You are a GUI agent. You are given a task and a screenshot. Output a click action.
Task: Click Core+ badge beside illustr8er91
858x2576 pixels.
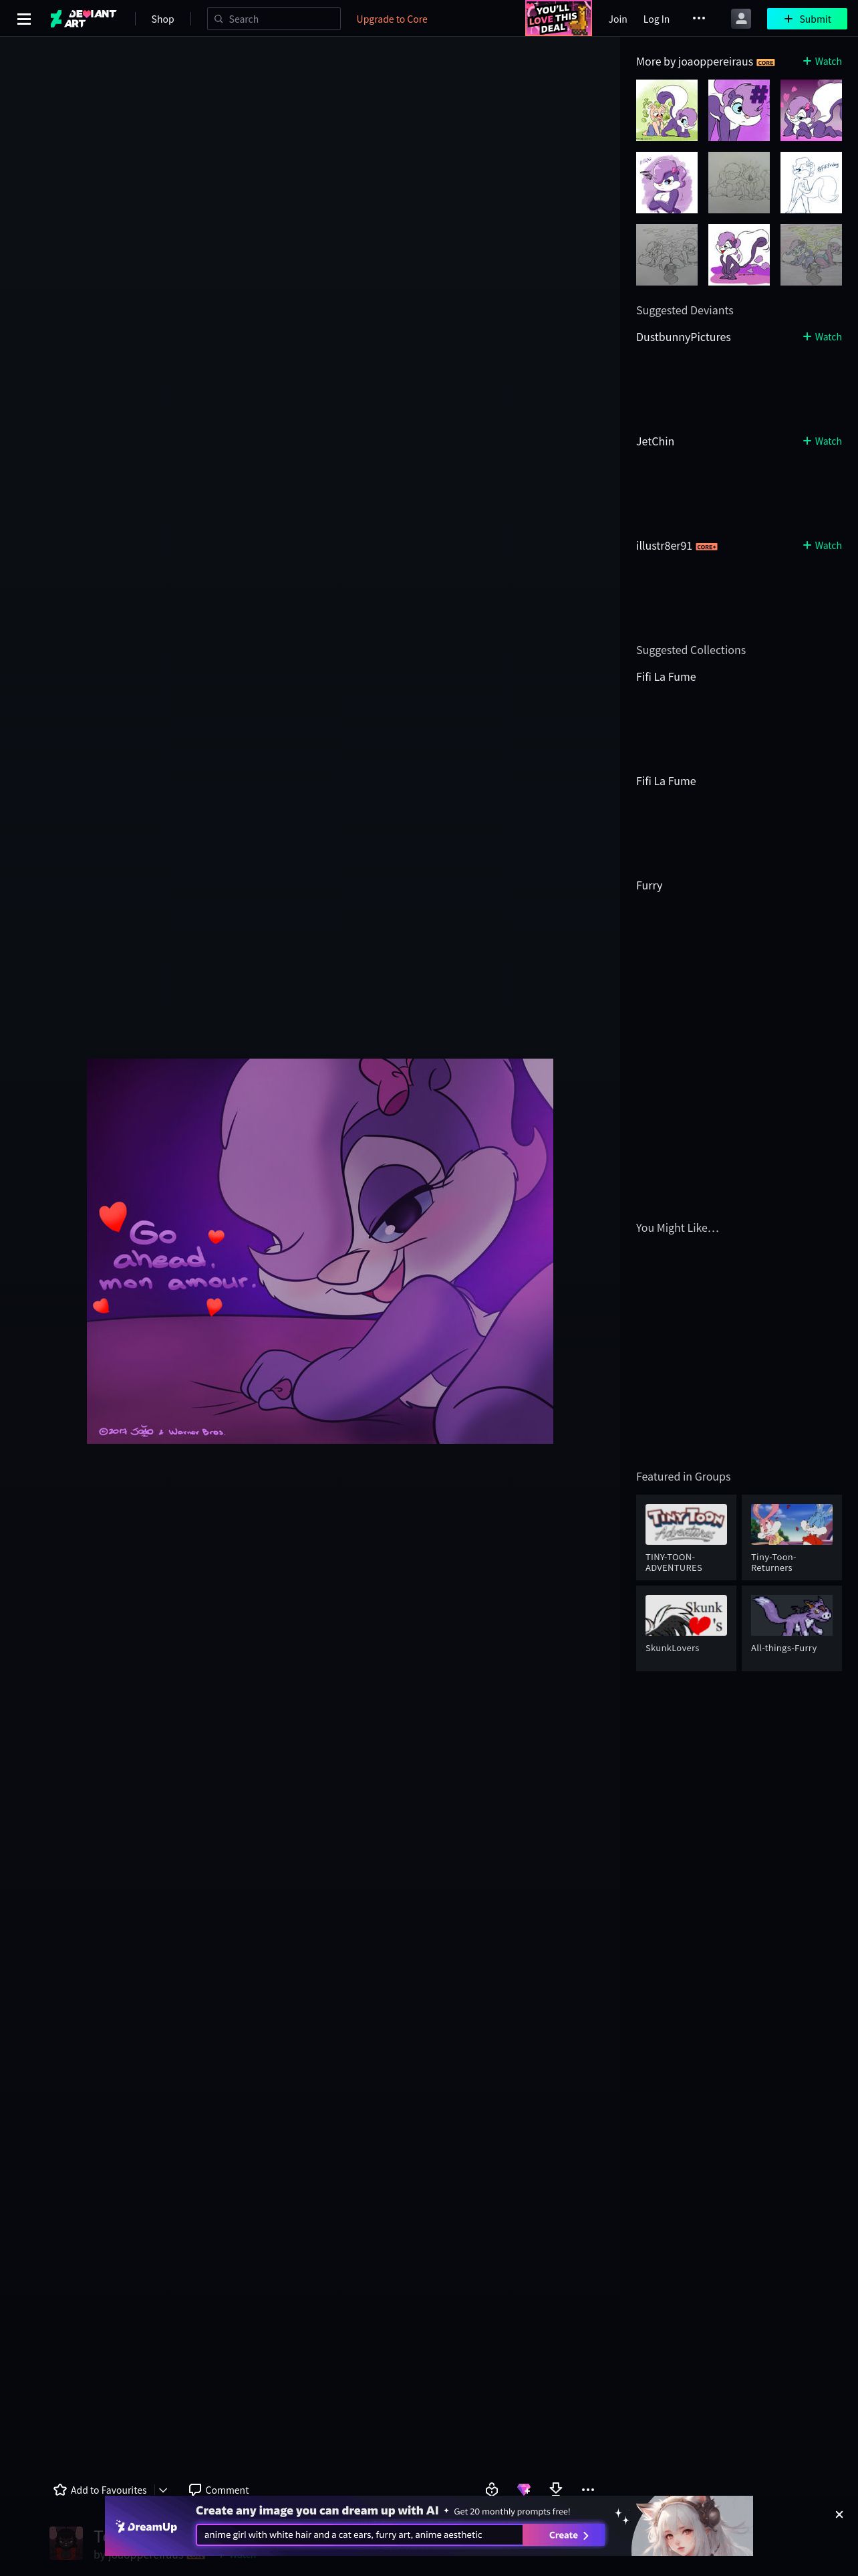pyautogui.click(x=706, y=547)
